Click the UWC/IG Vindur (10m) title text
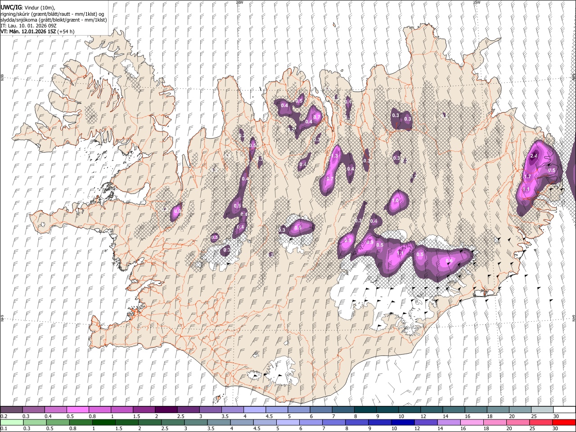 click(27, 7)
